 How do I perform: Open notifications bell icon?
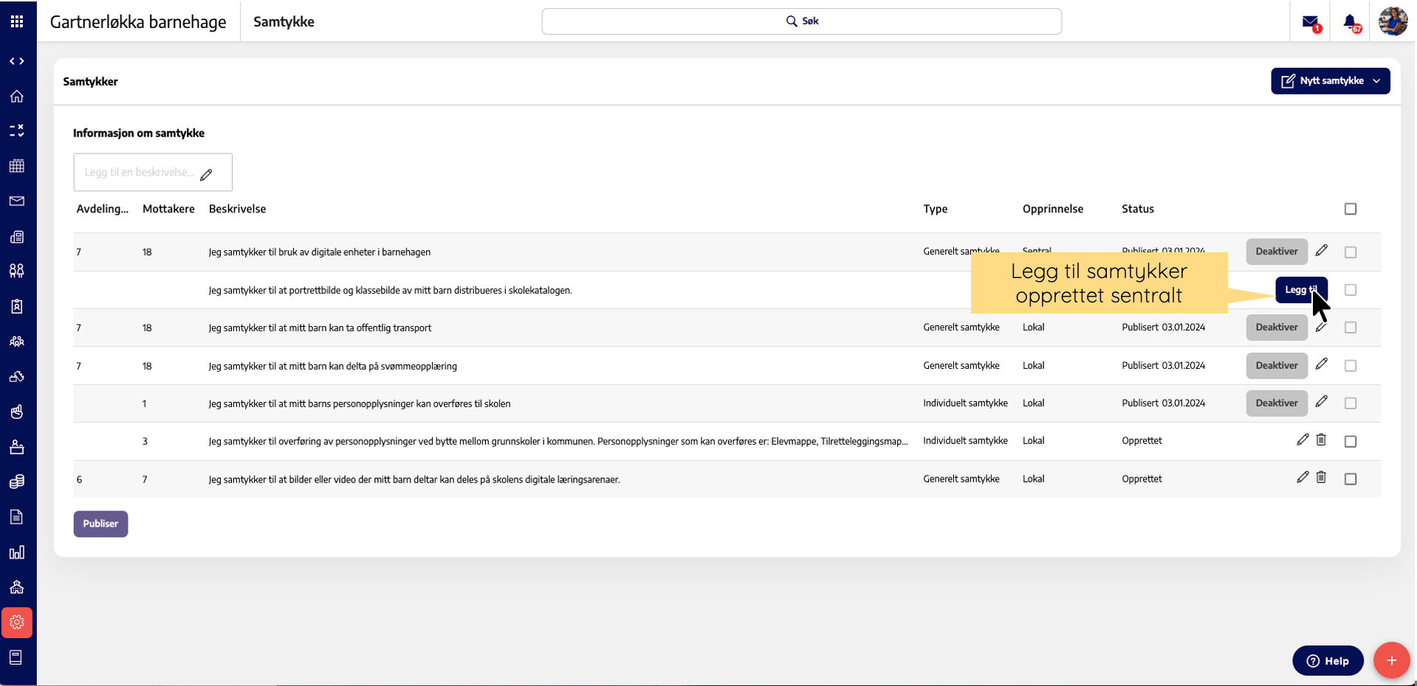click(1350, 22)
